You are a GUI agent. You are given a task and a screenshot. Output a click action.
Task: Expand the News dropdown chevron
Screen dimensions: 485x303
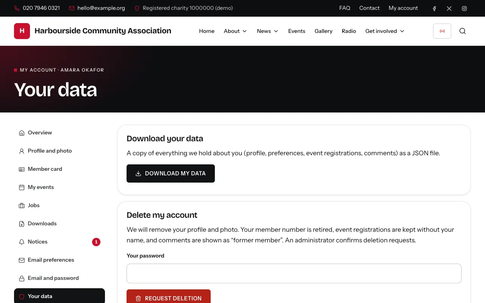pyautogui.click(x=276, y=31)
